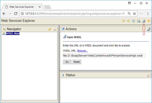
Task: Click the Reset button
Action: pos(77,62)
